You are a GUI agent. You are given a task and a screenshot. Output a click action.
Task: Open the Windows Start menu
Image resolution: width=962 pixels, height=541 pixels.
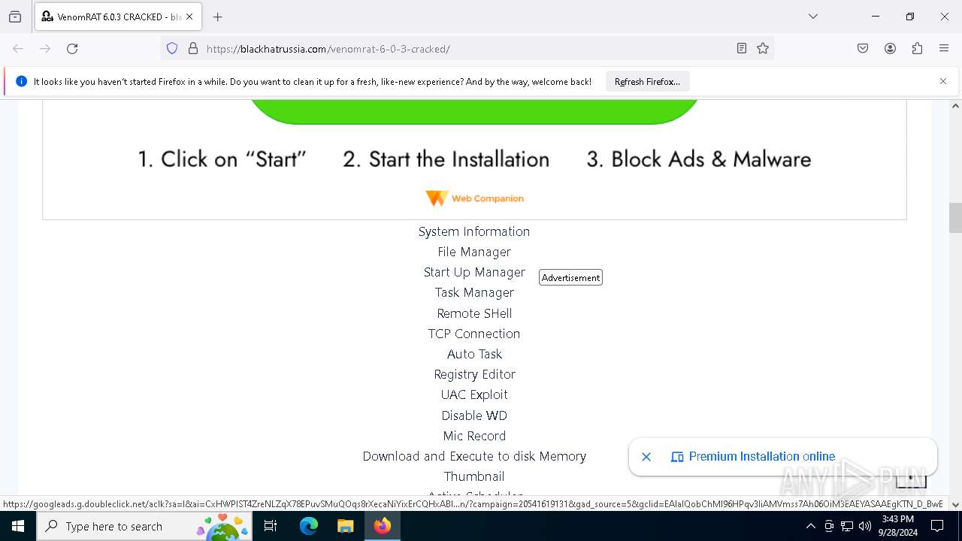click(18, 526)
